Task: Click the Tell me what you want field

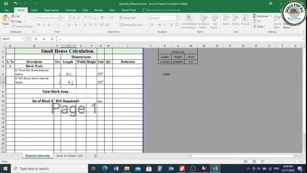Action: pos(162,10)
